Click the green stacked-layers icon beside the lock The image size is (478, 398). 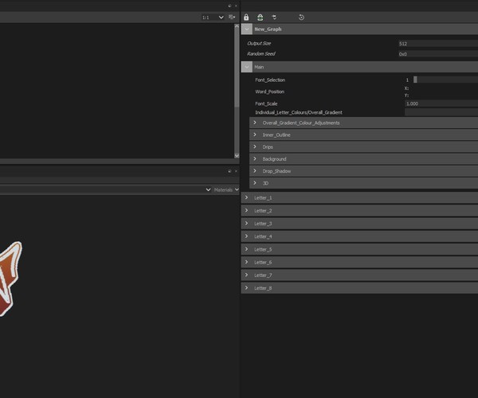pyautogui.click(x=260, y=18)
